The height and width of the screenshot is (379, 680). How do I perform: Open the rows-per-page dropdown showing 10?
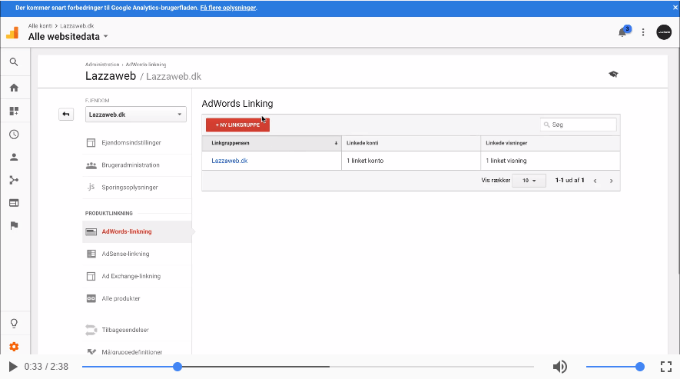[529, 181]
